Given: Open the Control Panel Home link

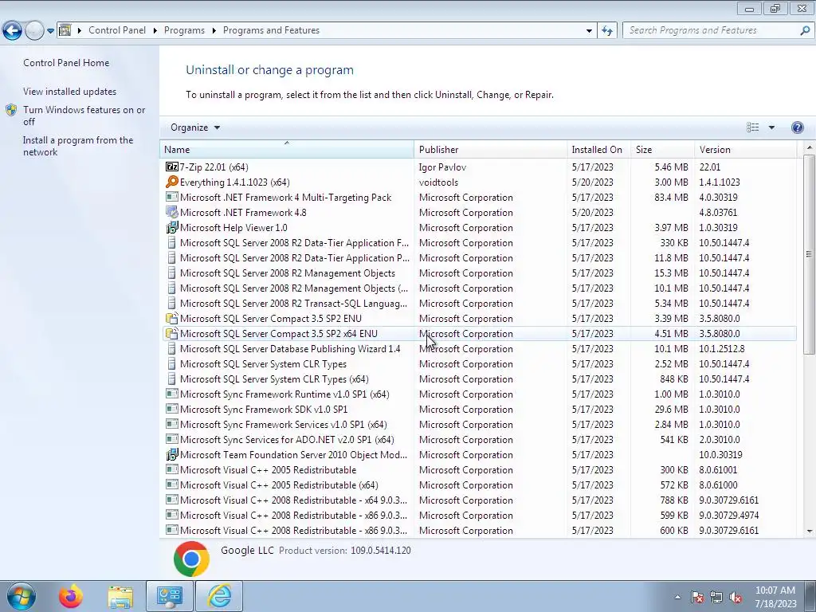Looking at the screenshot, I should (x=66, y=63).
